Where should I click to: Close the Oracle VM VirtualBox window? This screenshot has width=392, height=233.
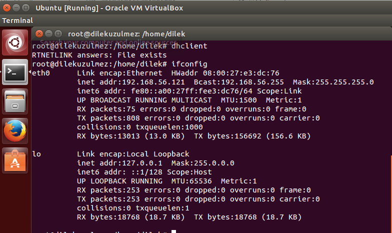[7, 8]
